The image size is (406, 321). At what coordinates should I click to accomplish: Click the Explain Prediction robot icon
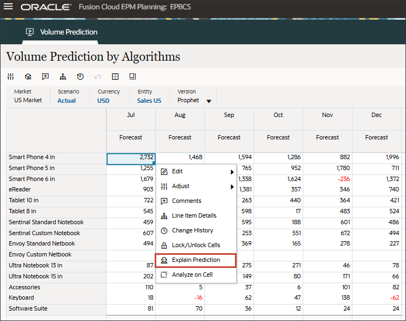click(x=164, y=260)
